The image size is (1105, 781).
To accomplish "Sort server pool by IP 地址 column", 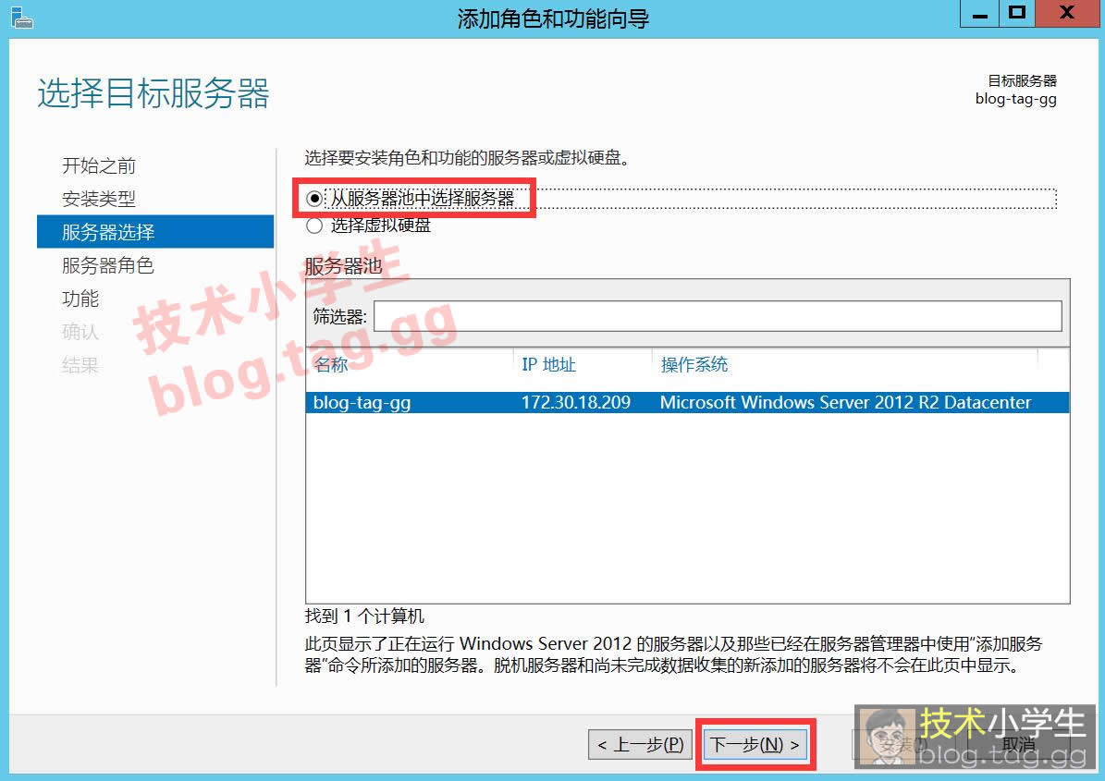I will (548, 365).
